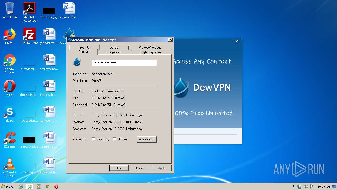
Task: Click Cancel in Properties dialog
Action: [x=141, y=168]
